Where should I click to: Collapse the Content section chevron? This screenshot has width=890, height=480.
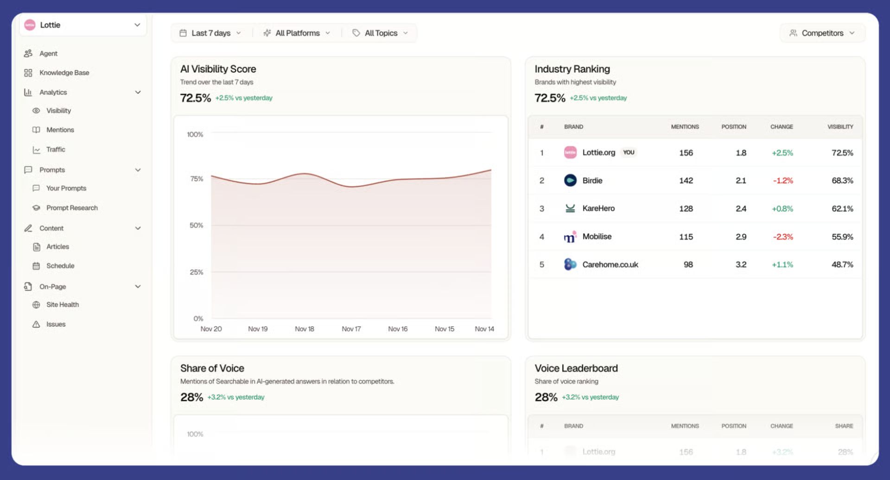(x=138, y=228)
